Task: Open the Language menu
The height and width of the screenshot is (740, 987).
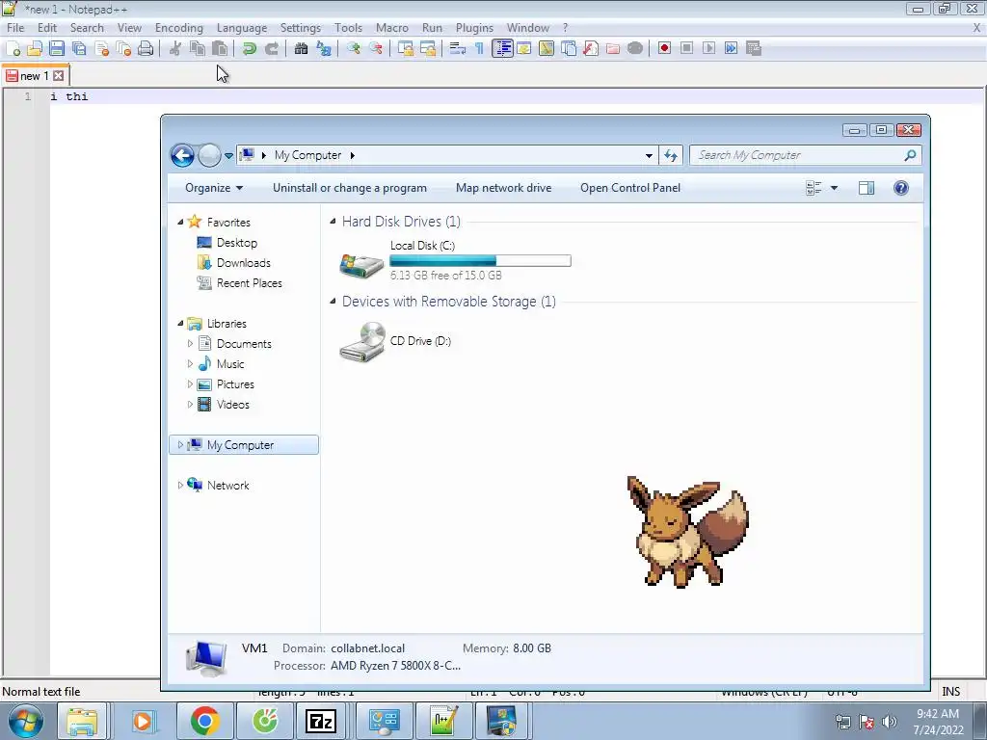Action: click(242, 28)
